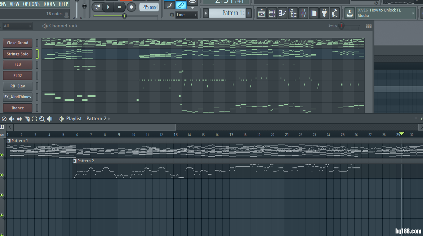Open the All channel filter dropdown
Viewport: 423px width, 236px height.
17,26
